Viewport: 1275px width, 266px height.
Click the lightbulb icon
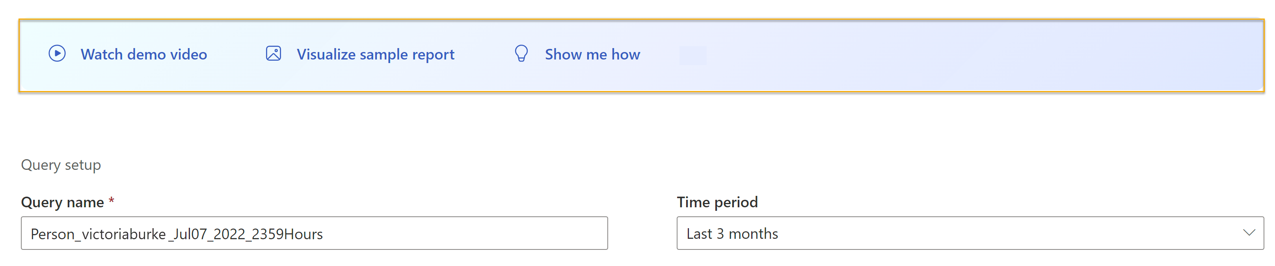[521, 54]
